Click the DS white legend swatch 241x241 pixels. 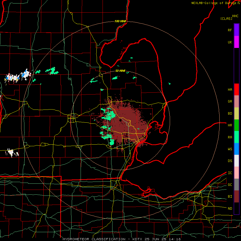236,161
